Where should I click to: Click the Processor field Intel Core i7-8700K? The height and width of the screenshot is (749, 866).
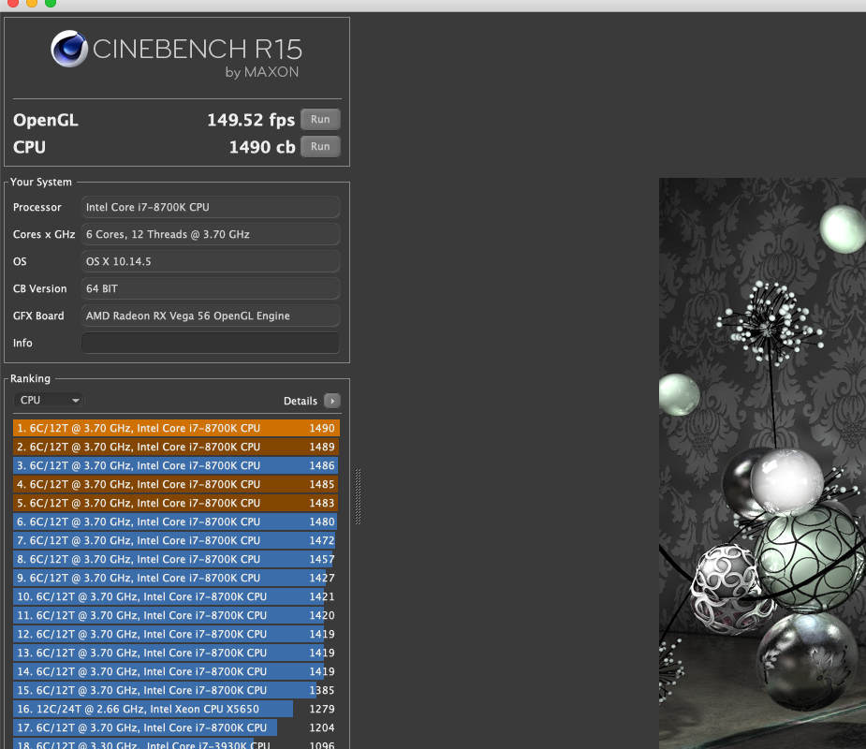(210, 207)
